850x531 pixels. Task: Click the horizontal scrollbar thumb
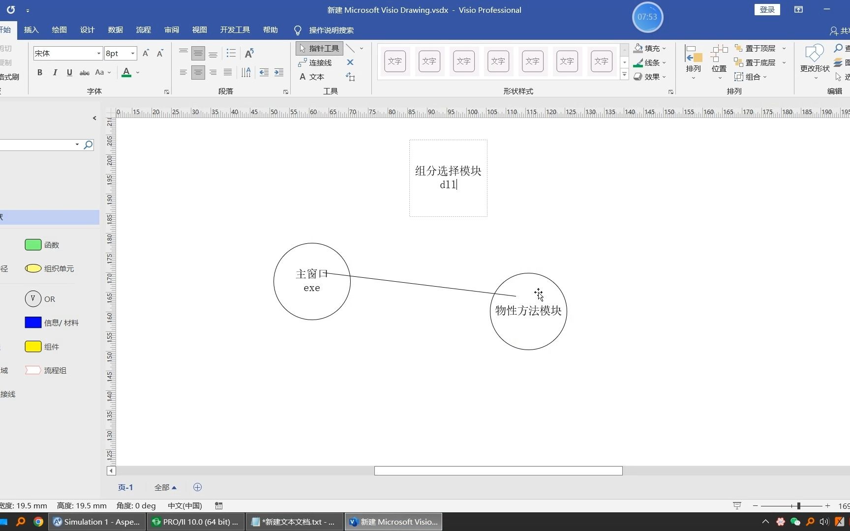pyautogui.click(x=498, y=471)
